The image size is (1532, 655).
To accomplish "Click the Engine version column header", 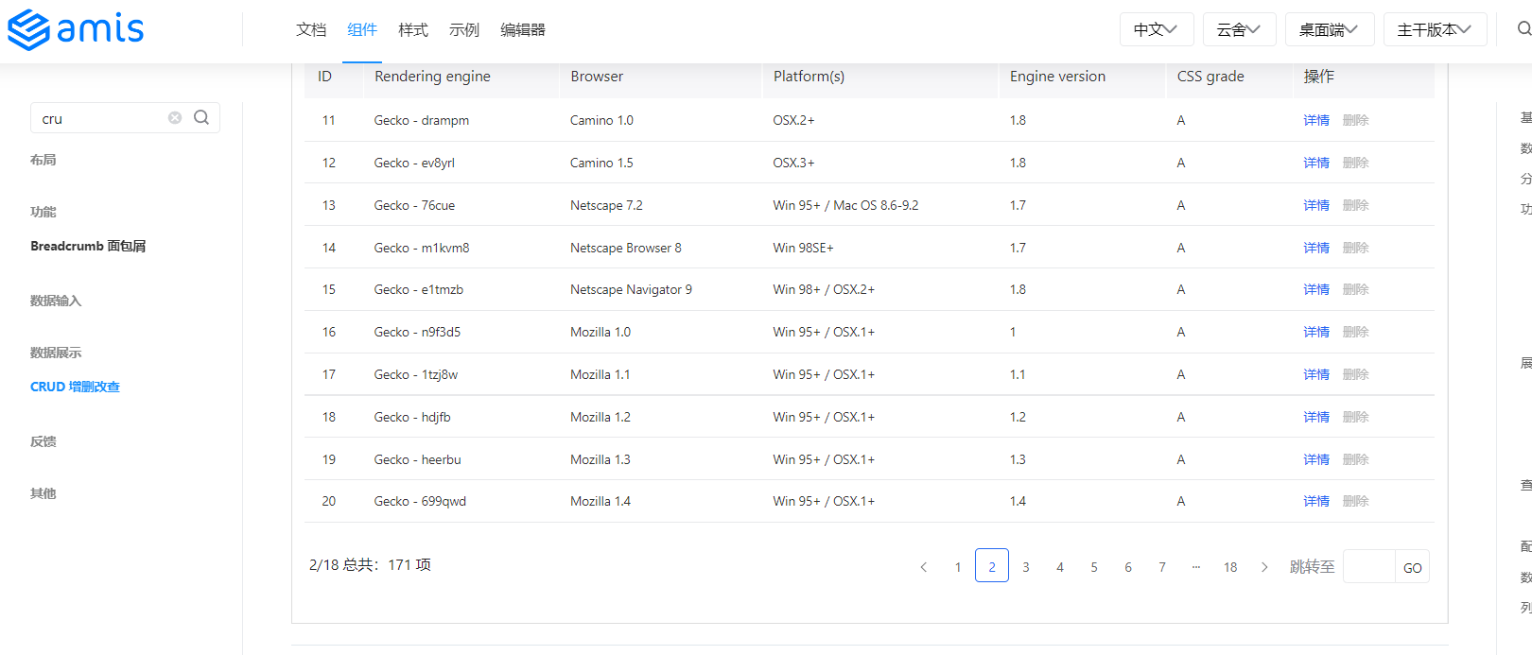I will (x=1057, y=77).
